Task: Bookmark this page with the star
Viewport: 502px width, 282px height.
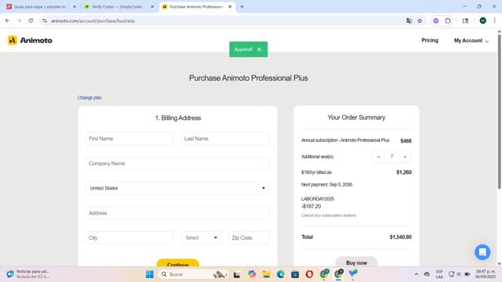Action: pyautogui.click(x=420, y=21)
